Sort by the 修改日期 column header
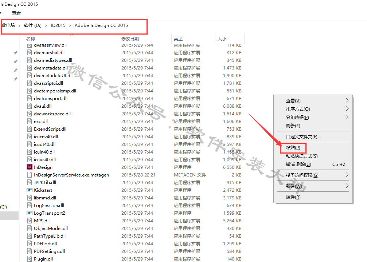The image size is (367, 262). pos(130,39)
